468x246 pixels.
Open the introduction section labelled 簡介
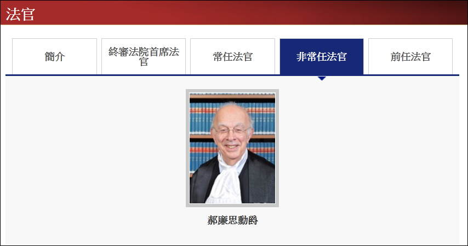54,56
